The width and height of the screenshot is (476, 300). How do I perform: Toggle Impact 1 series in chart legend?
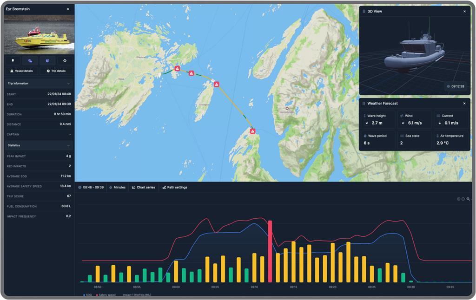(137, 295)
